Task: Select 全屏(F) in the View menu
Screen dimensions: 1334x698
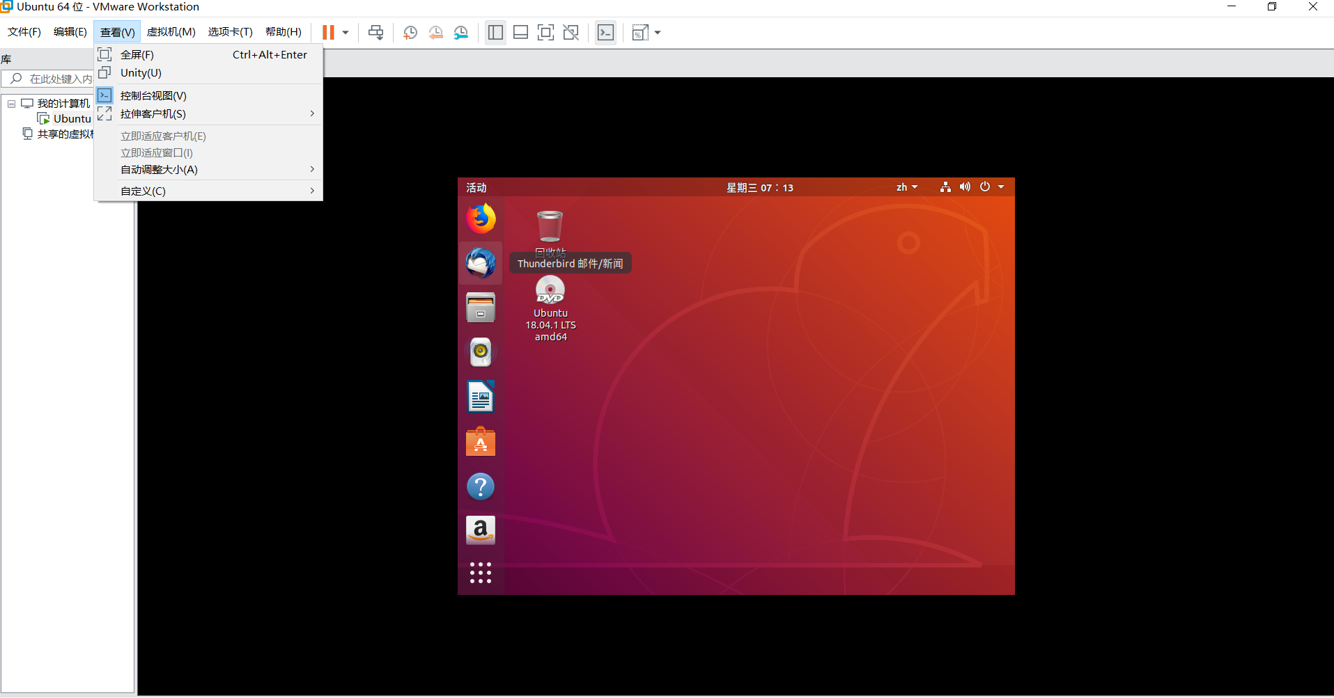Action: pos(137,55)
